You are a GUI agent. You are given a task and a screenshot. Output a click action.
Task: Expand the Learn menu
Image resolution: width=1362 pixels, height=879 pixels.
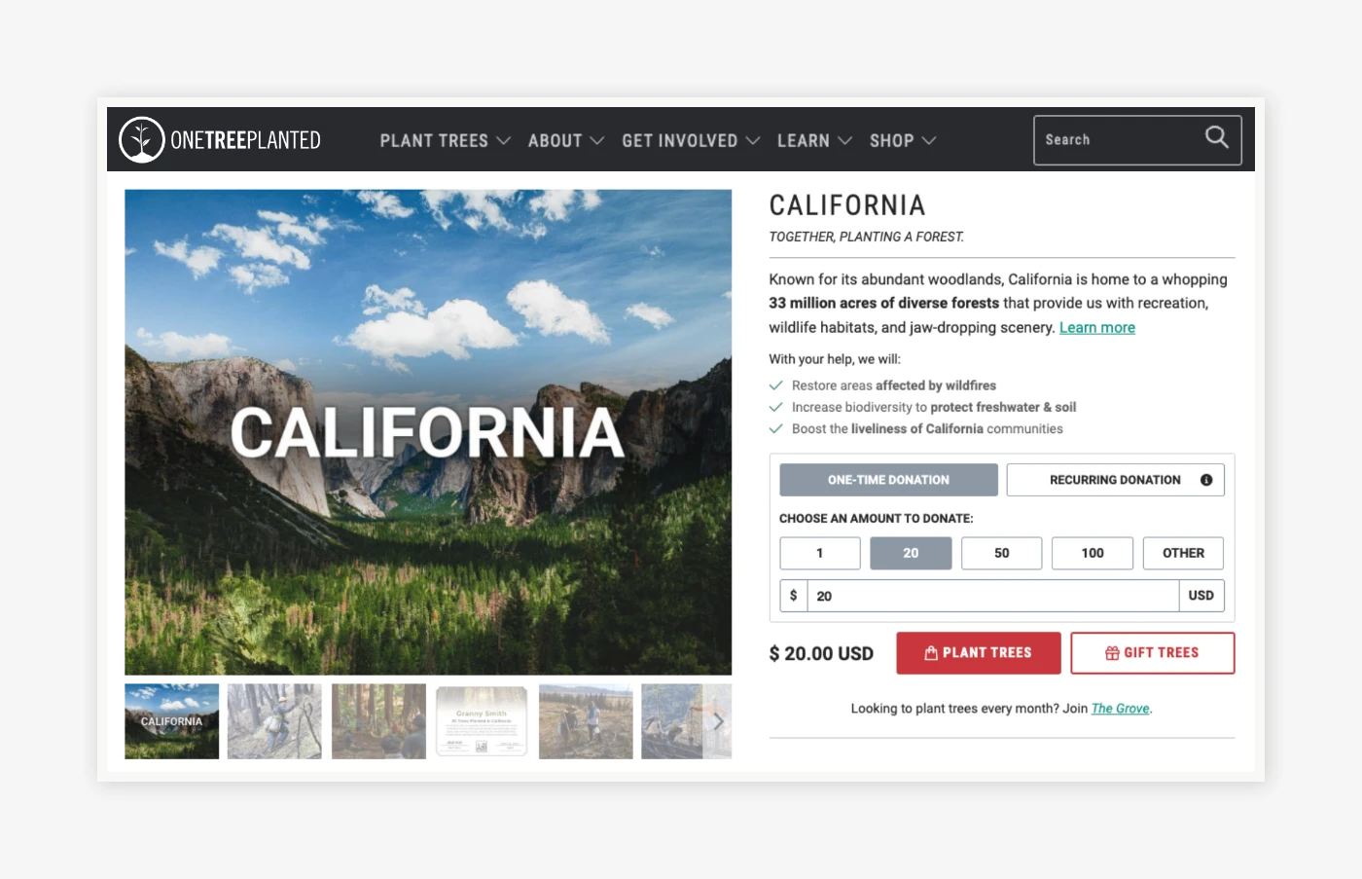814,140
